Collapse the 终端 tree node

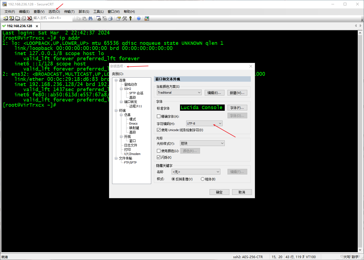point(116,110)
